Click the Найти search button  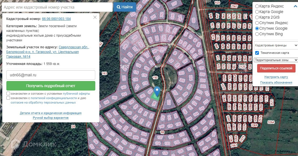click(x=124, y=7)
